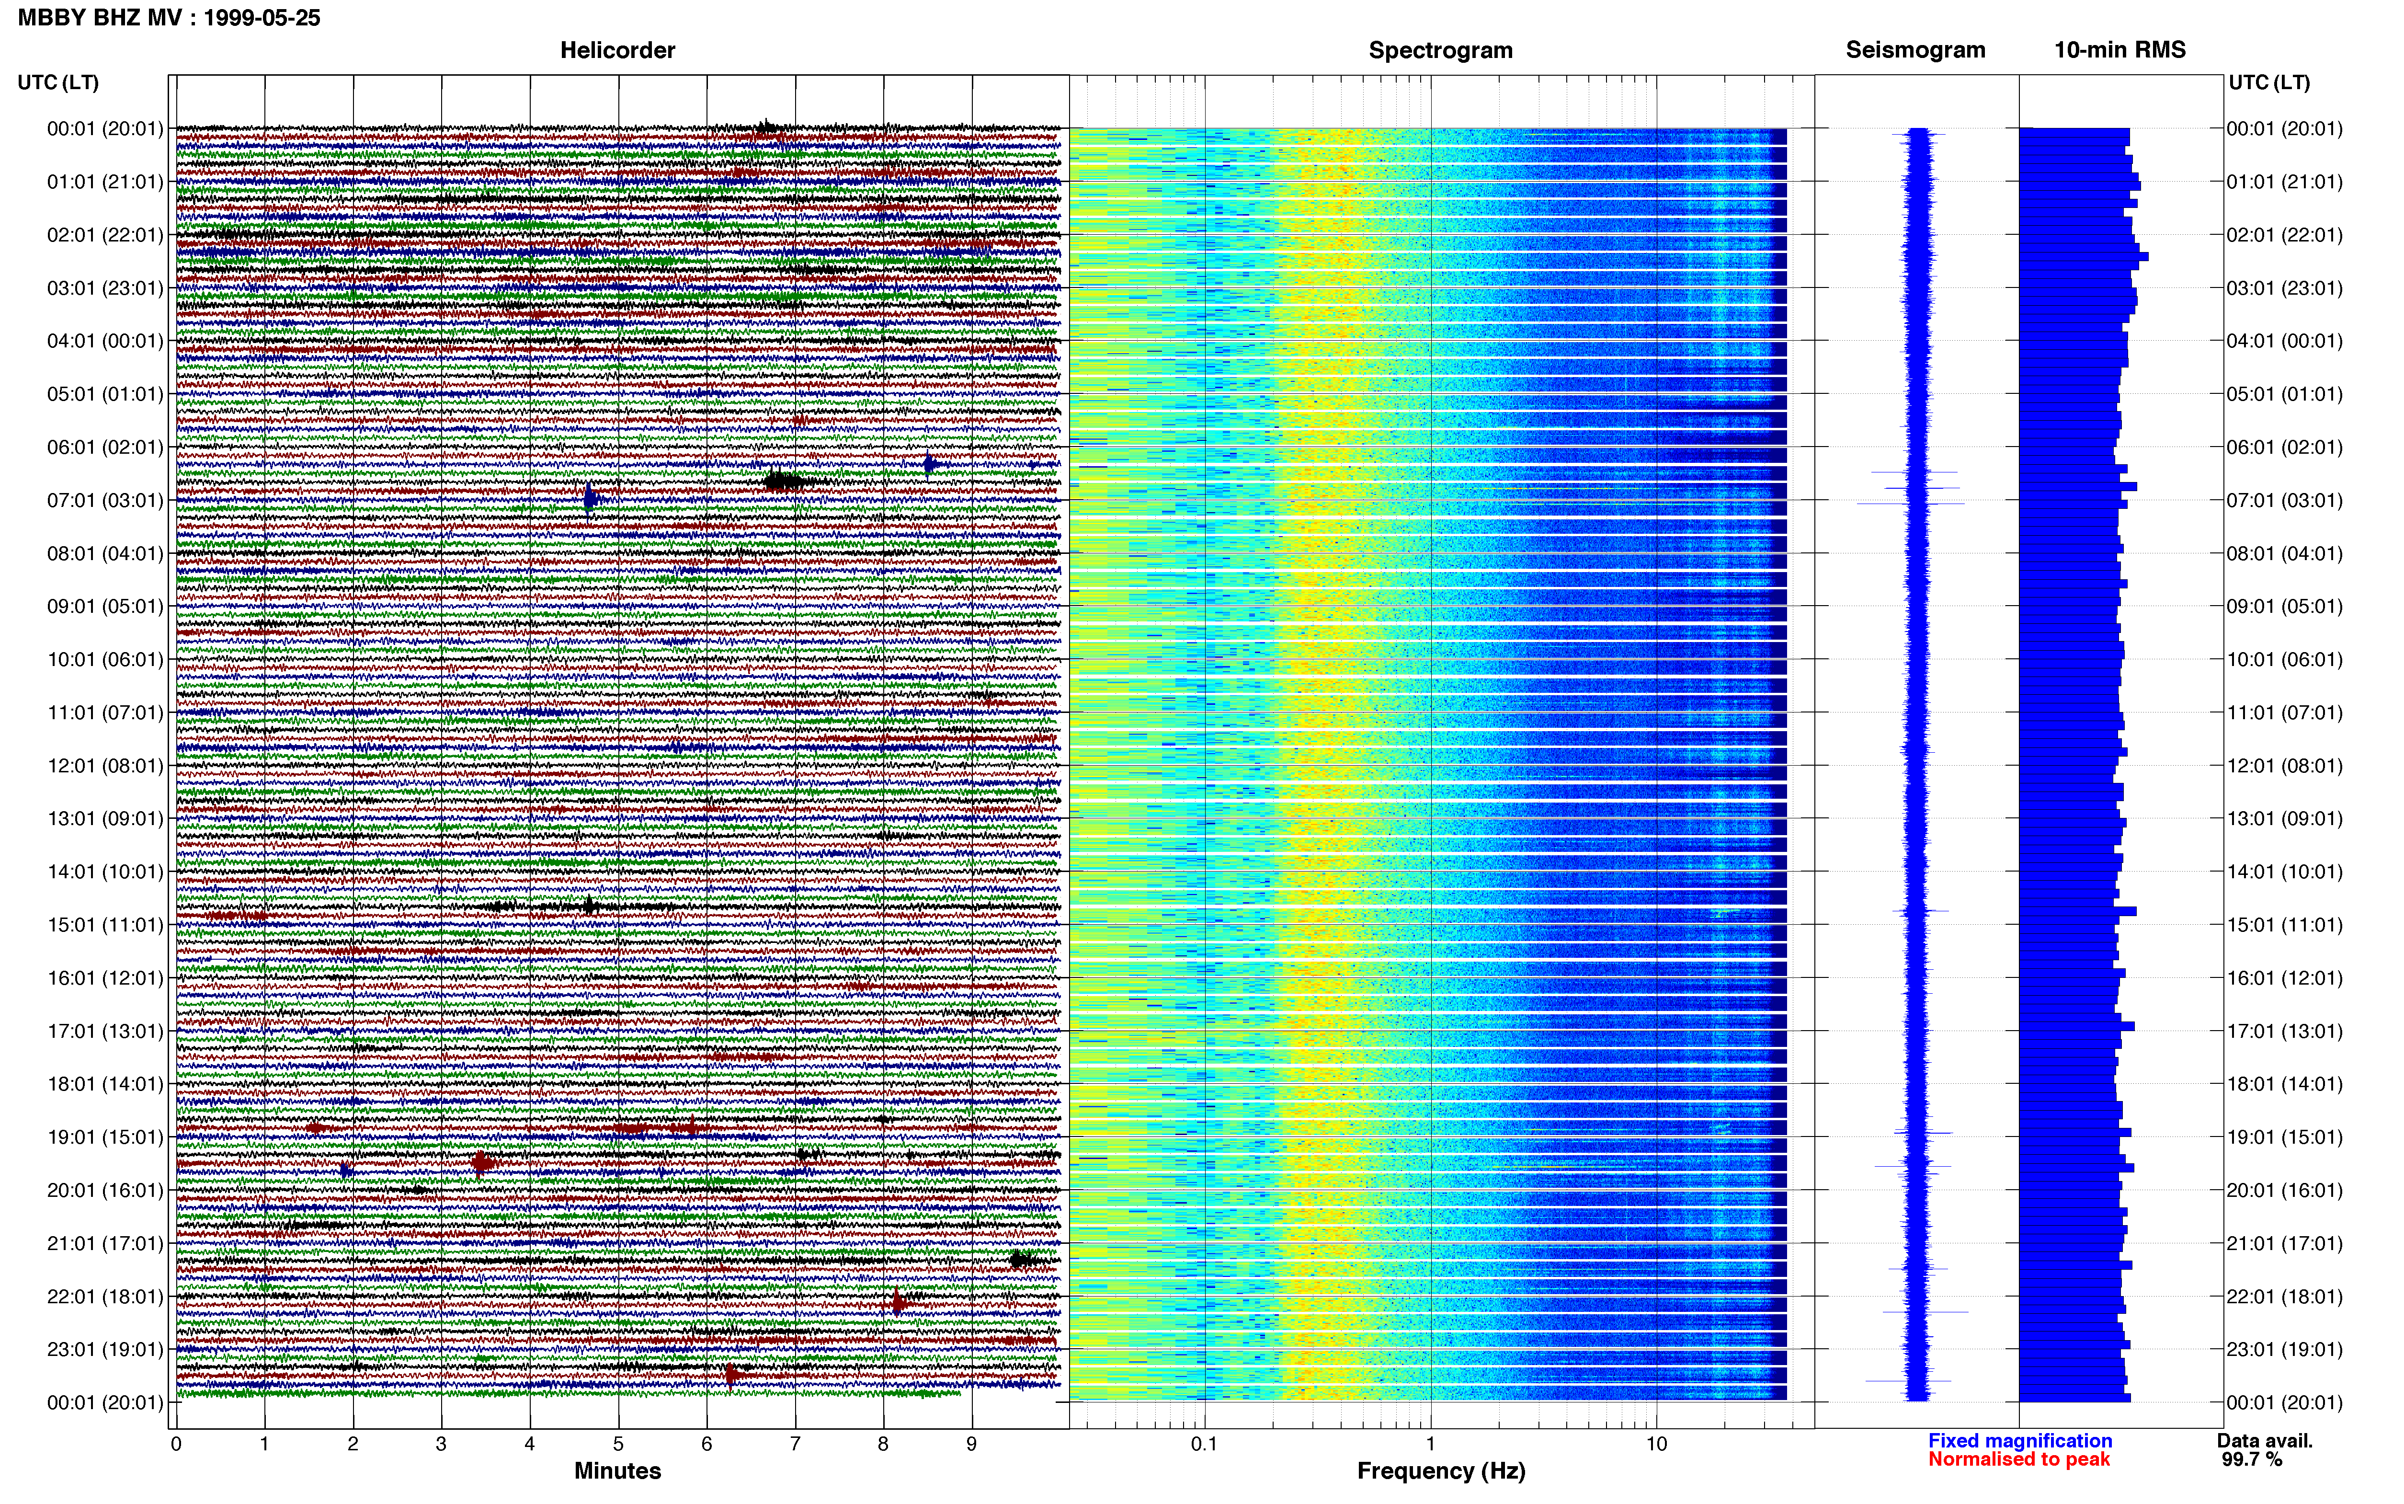Image resolution: width=2404 pixels, height=1504 pixels.
Task: Click the left 'UTC (LT)' axis label
Action: tap(58, 82)
